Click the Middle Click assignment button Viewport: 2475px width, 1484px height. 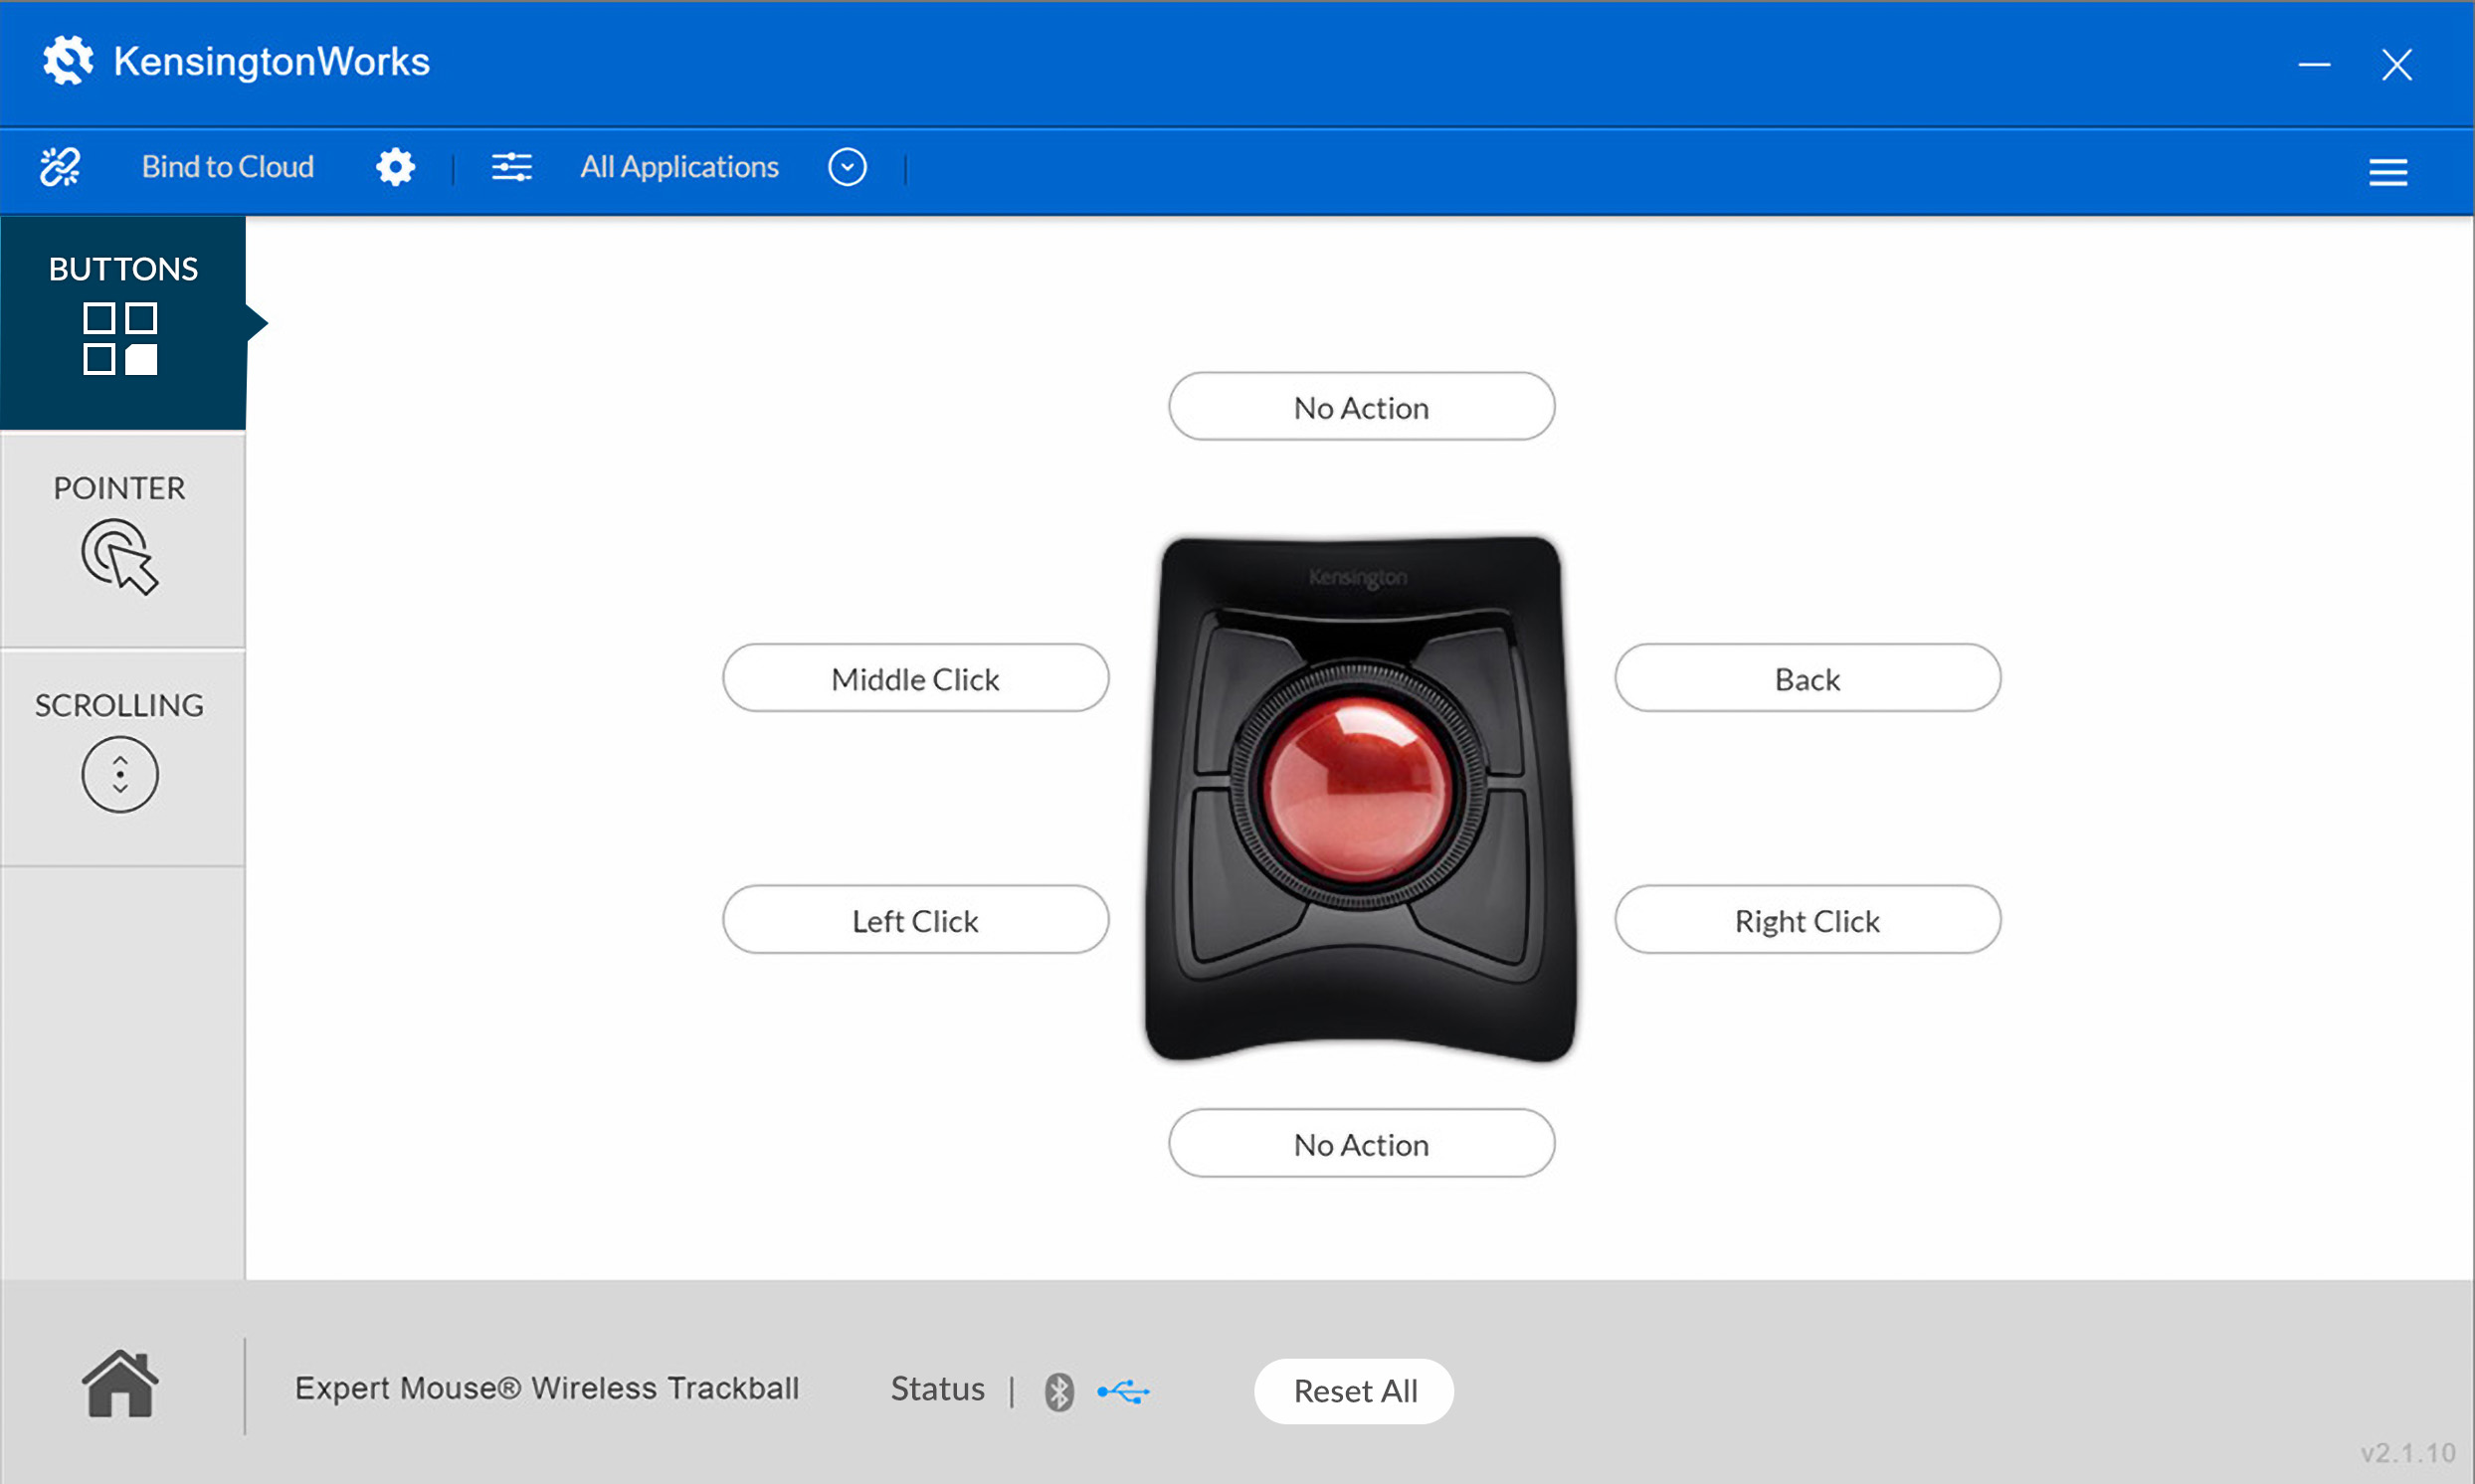click(x=915, y=679)
